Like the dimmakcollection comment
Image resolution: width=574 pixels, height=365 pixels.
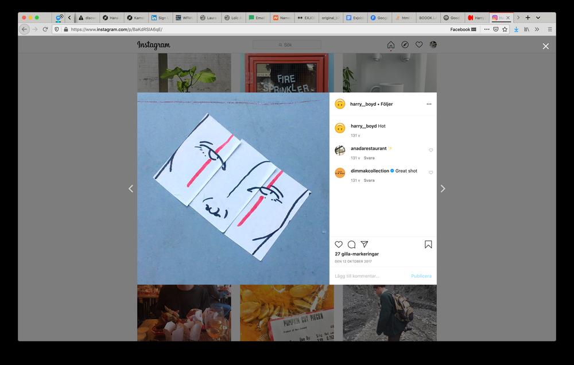tap(431, 172)
